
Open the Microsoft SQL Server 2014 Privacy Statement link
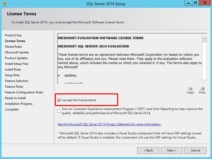pos(109,124)
